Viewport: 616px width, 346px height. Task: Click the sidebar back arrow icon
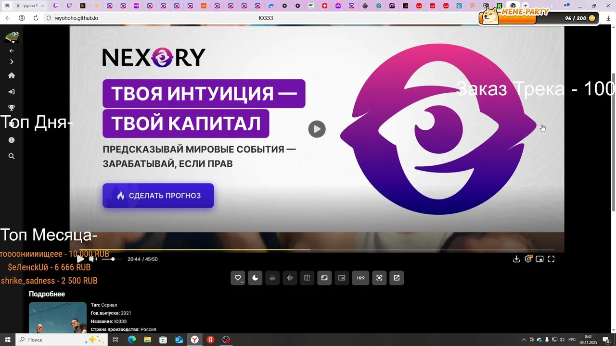click(12, 51)
